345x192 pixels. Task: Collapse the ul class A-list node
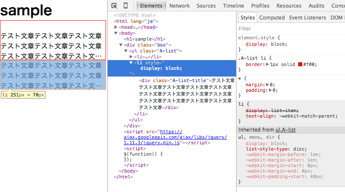coord(126,51)
